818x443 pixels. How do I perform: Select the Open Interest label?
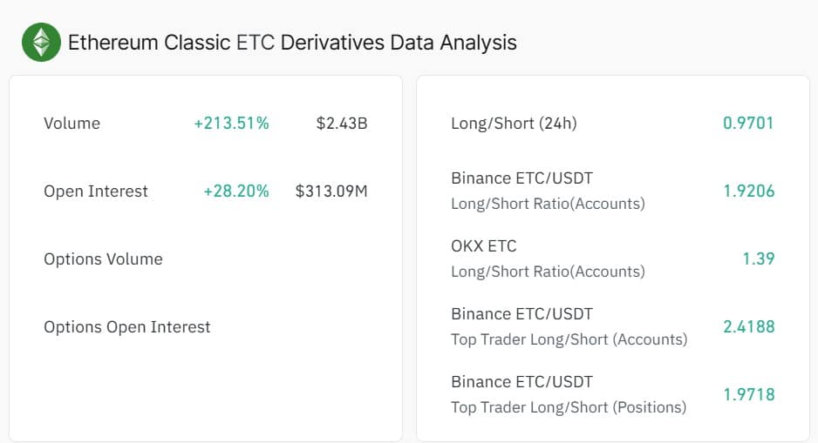(x=96, y=191)
